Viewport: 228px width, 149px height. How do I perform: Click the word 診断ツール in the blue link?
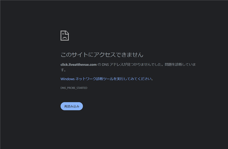[105, 79]
